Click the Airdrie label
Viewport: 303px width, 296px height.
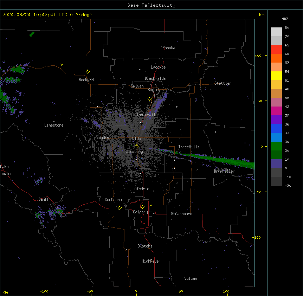pos(142,189)
